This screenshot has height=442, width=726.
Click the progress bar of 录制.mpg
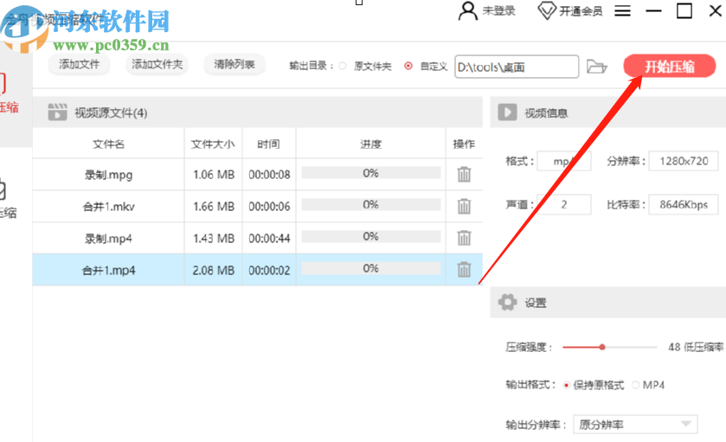[371, 173]
